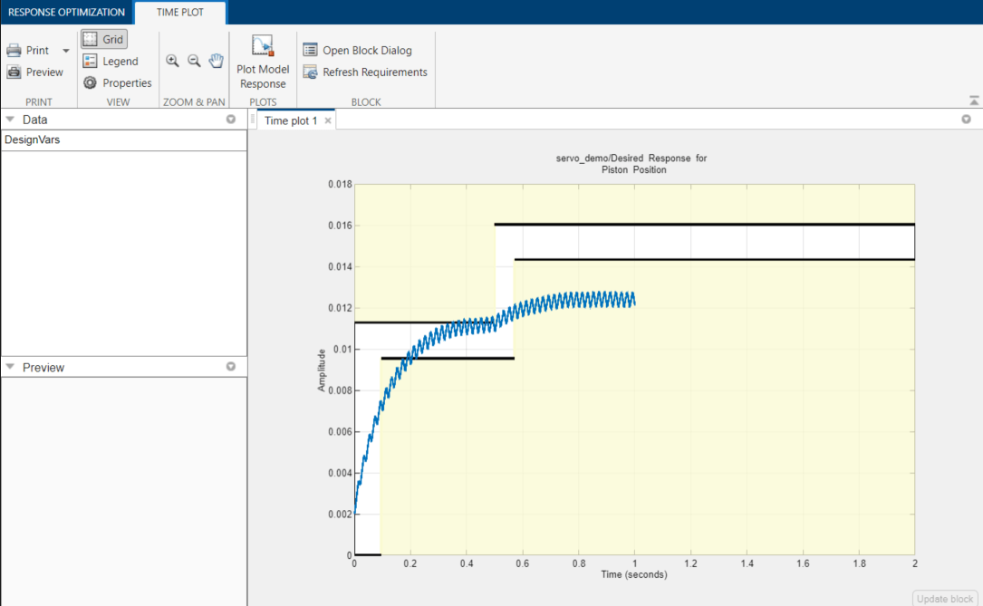Viewport: 983px width, 606px height.
Task: Activate the Pan hand tool
Action: click(x=217, y=61)
